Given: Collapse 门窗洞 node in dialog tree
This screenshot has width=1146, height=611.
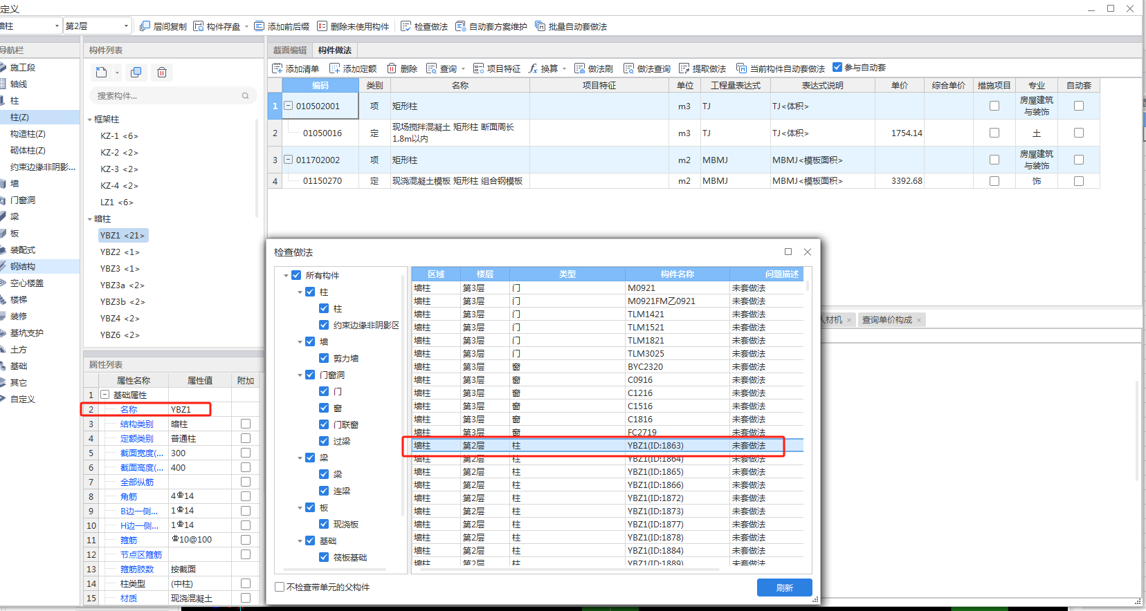Looking at the screenshot, I should [x=300, y=375].
